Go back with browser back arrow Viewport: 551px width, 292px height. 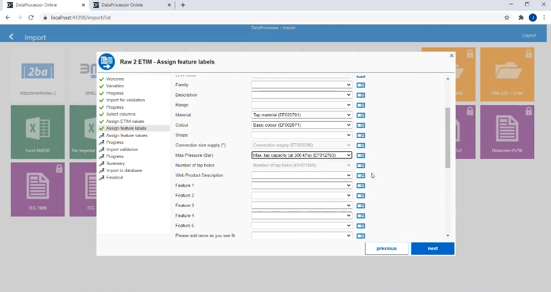click(8, 18)
